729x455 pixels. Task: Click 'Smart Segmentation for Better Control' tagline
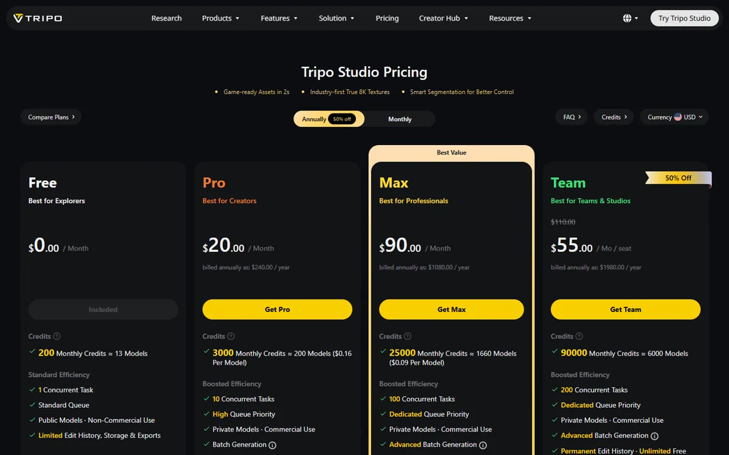(x=462, y=92)
